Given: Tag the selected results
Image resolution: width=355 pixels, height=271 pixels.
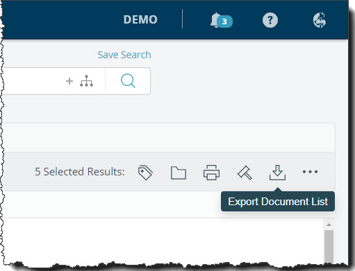Looking at the screenshot, I should (x=145, y=173).
